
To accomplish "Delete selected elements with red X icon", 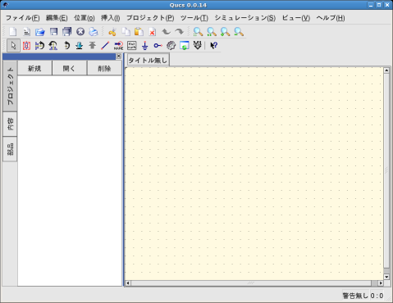I will coord(153,32).
